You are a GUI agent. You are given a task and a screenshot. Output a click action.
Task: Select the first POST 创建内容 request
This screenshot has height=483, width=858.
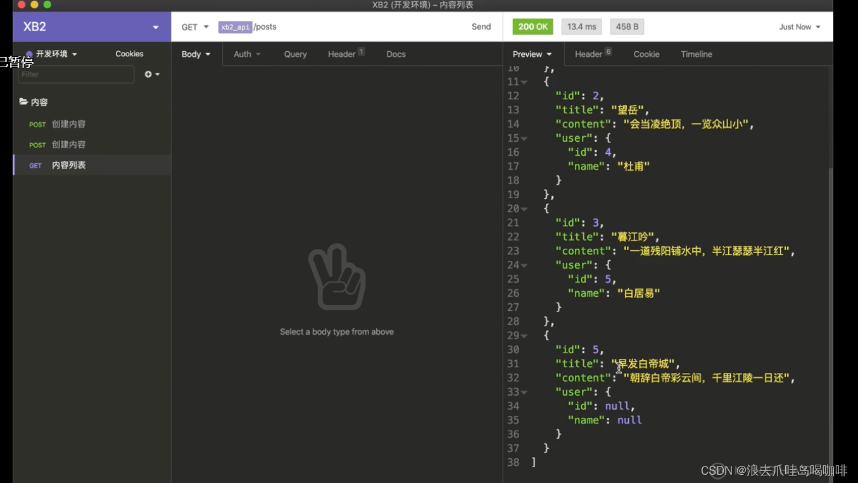92,124
